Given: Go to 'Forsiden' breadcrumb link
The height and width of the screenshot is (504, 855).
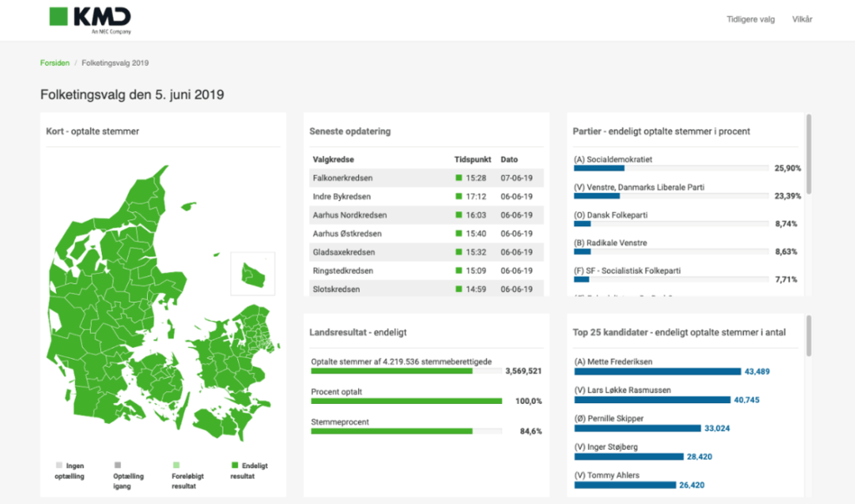Looking at the screenshot, I should 55,63.
